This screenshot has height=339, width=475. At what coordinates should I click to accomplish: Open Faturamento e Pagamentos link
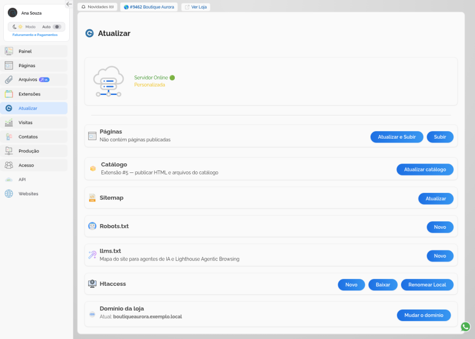[35, 35]
